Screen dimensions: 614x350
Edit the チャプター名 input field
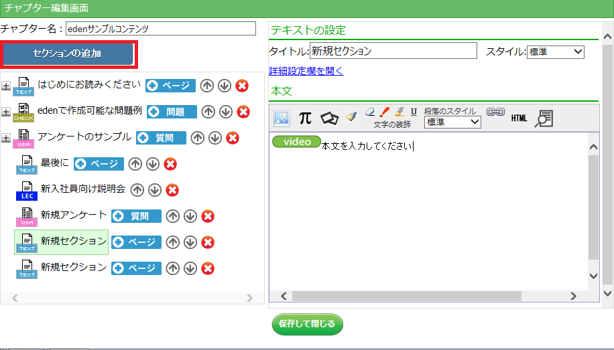[x=161, y=29]
